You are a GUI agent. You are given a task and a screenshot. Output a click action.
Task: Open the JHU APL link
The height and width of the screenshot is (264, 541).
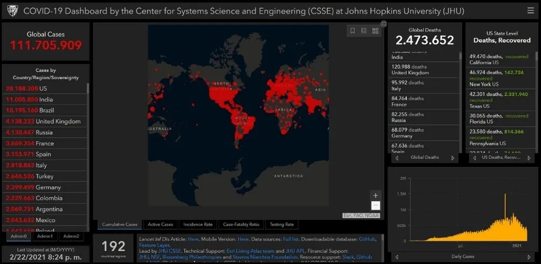[x=295, y=251]
